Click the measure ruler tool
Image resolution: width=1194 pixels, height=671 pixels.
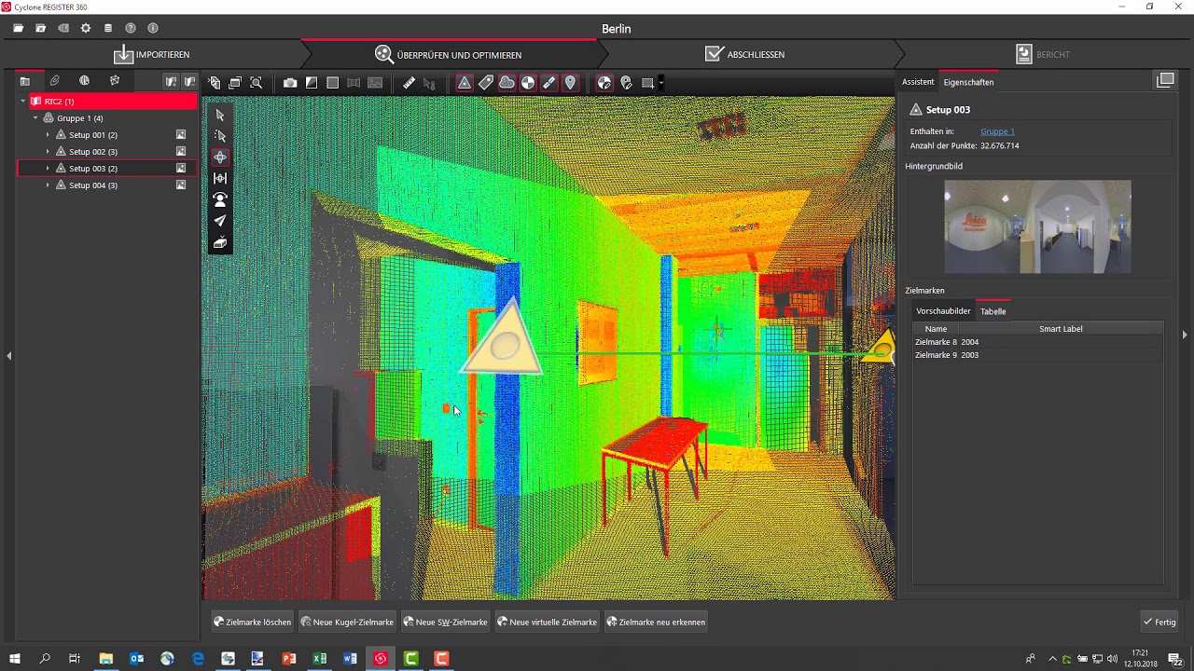409,83
